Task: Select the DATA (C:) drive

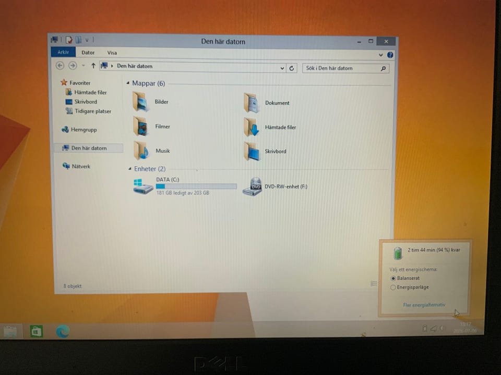Action: tap(185, 186)
